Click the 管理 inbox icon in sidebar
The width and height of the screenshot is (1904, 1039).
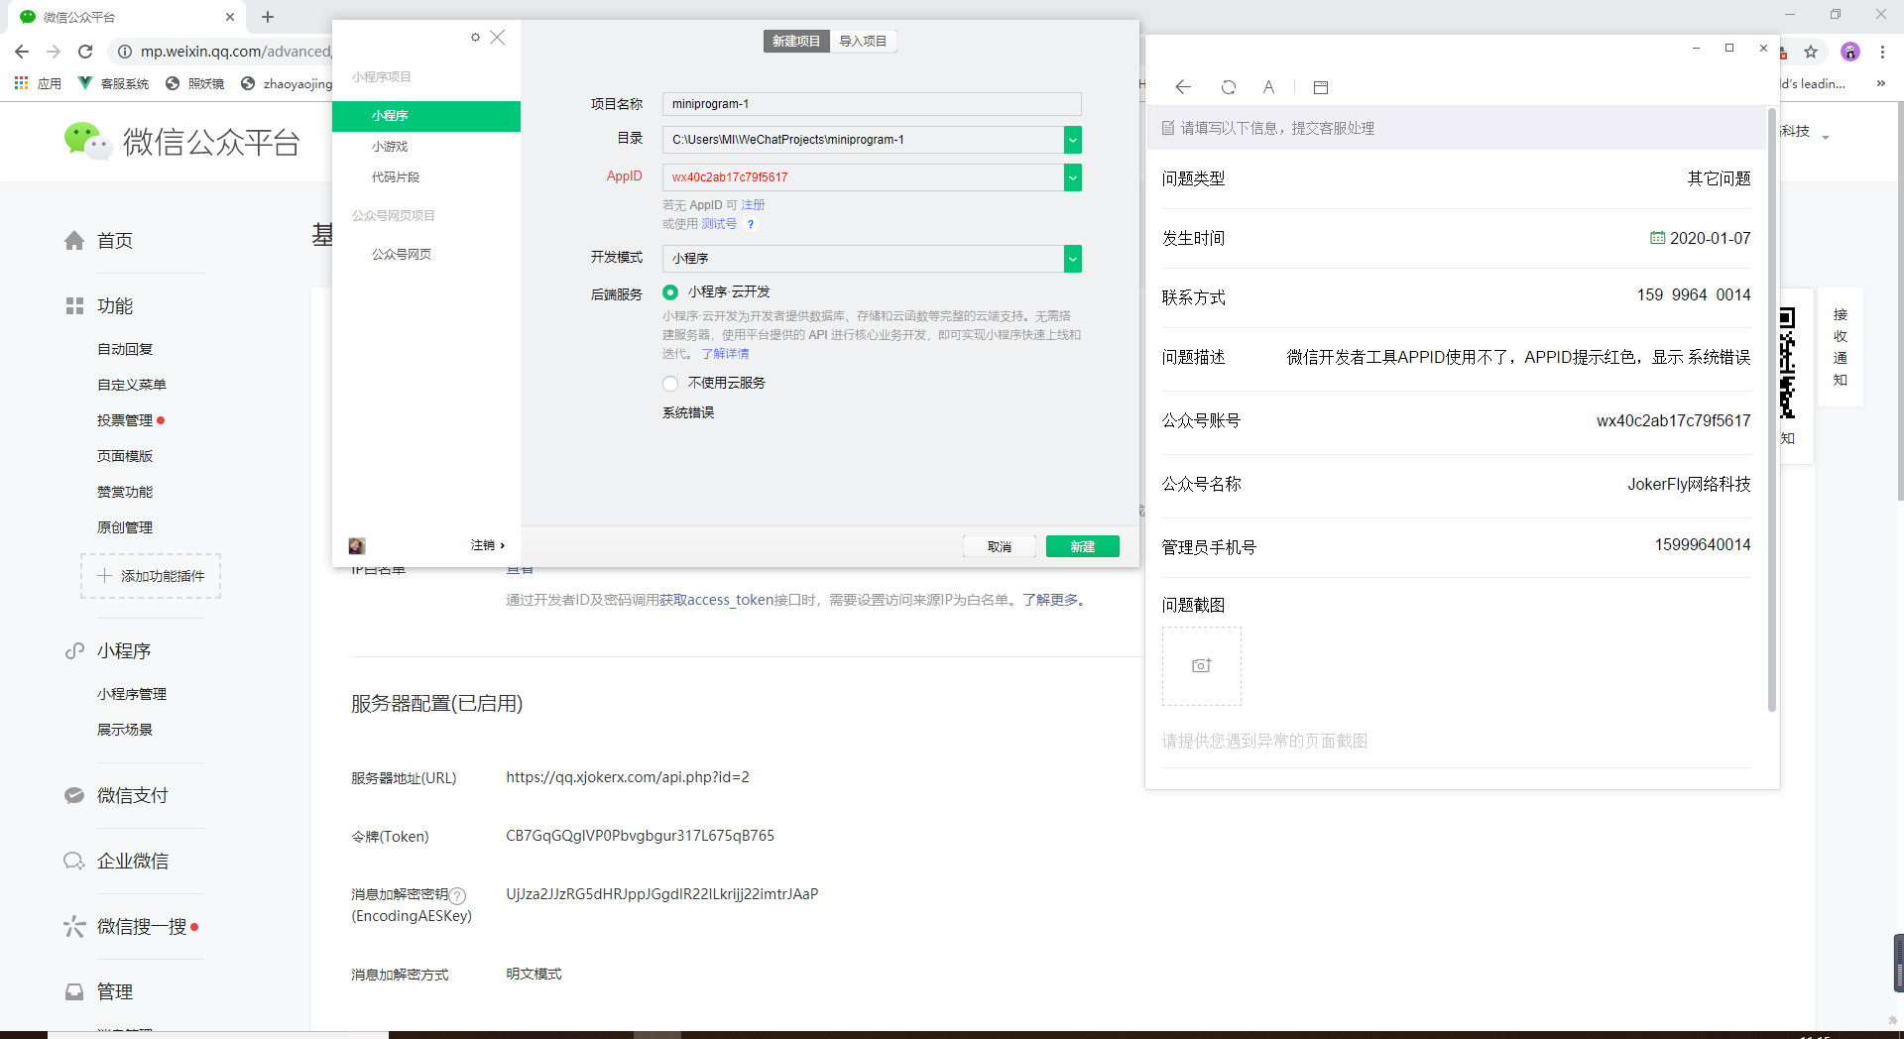74,991
